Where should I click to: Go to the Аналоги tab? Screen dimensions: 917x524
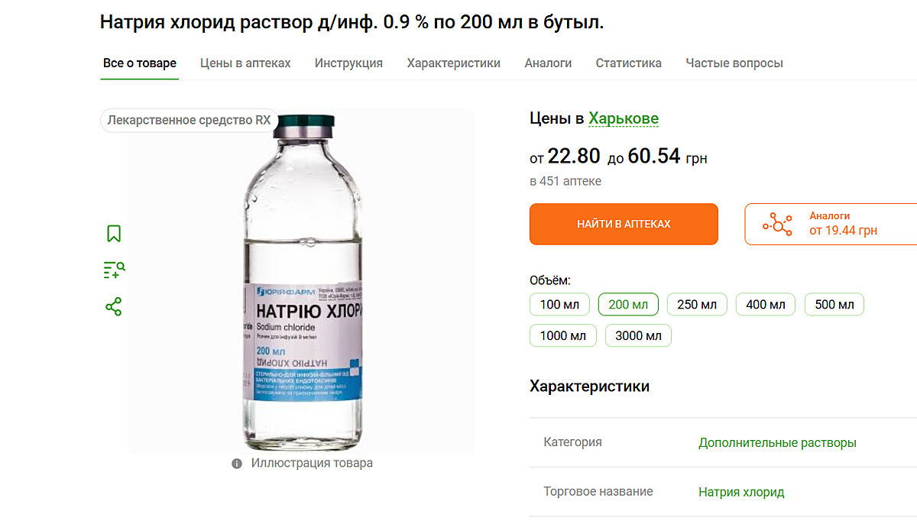(x=548, y=63)
